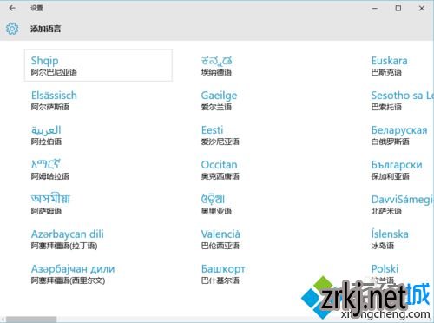This screenshot has height=323, width=434.
Task: Select Valencià language tile
Action: (x=268, y=239)
